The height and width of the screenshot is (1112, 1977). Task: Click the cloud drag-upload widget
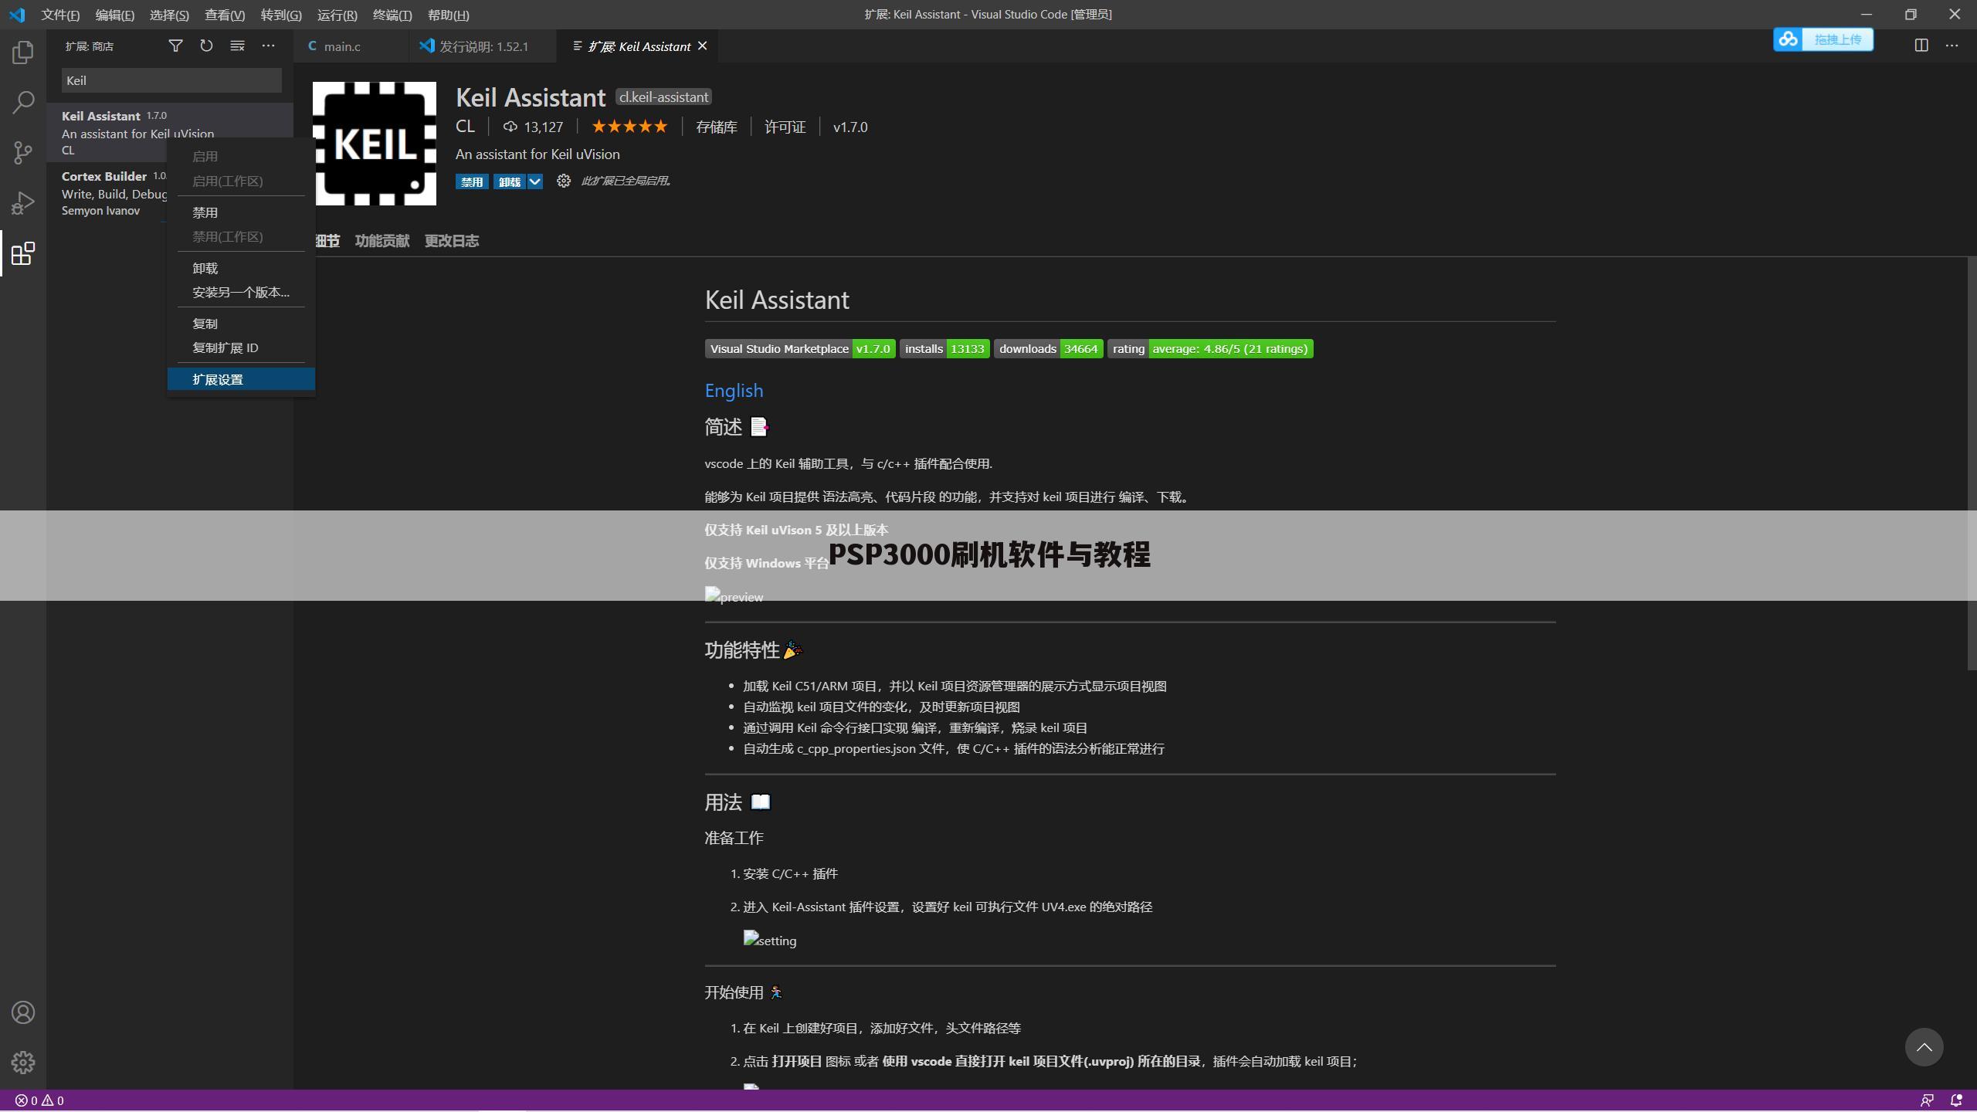(1823, 39)
